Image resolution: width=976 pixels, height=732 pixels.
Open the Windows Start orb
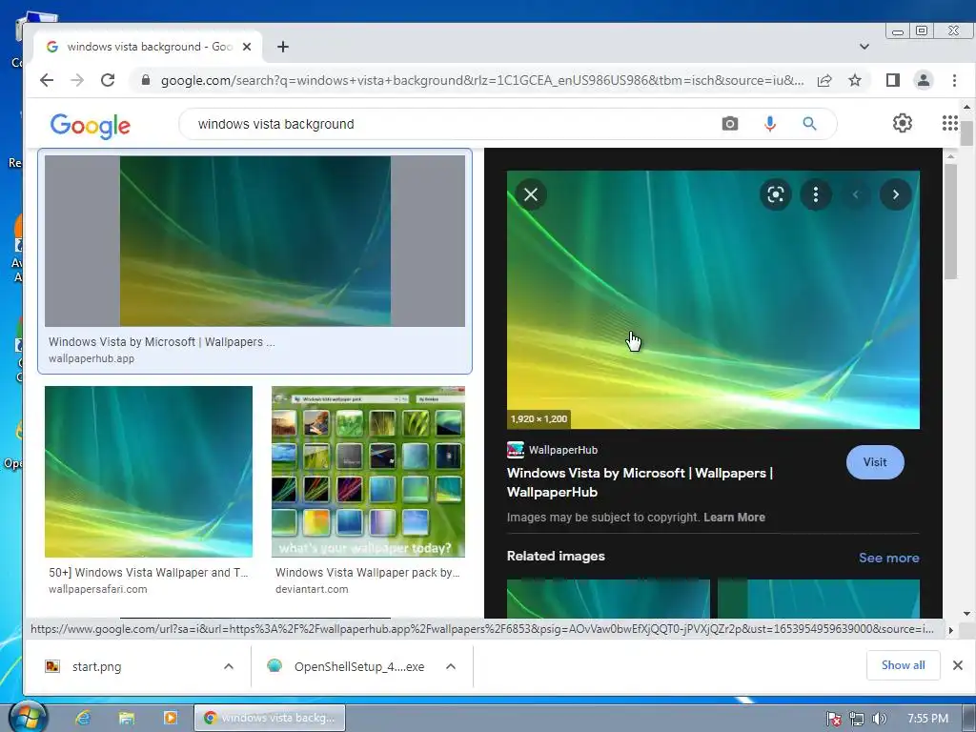point(28,718)
